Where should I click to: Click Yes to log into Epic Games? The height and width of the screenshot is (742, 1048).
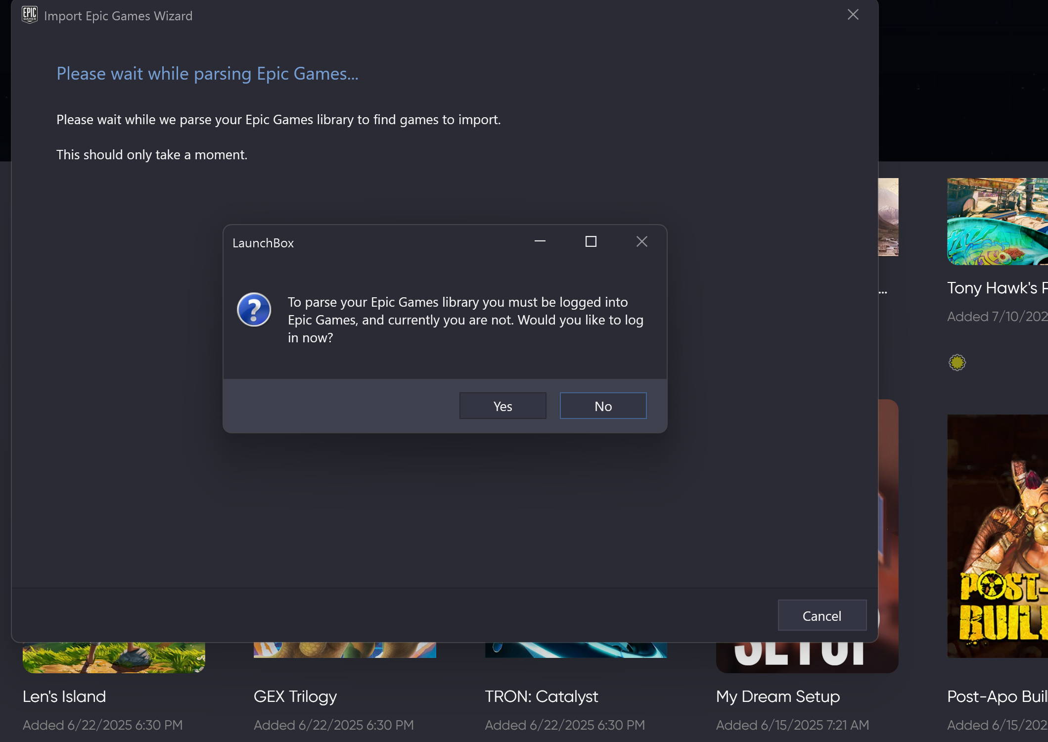(x=502, y=406)
